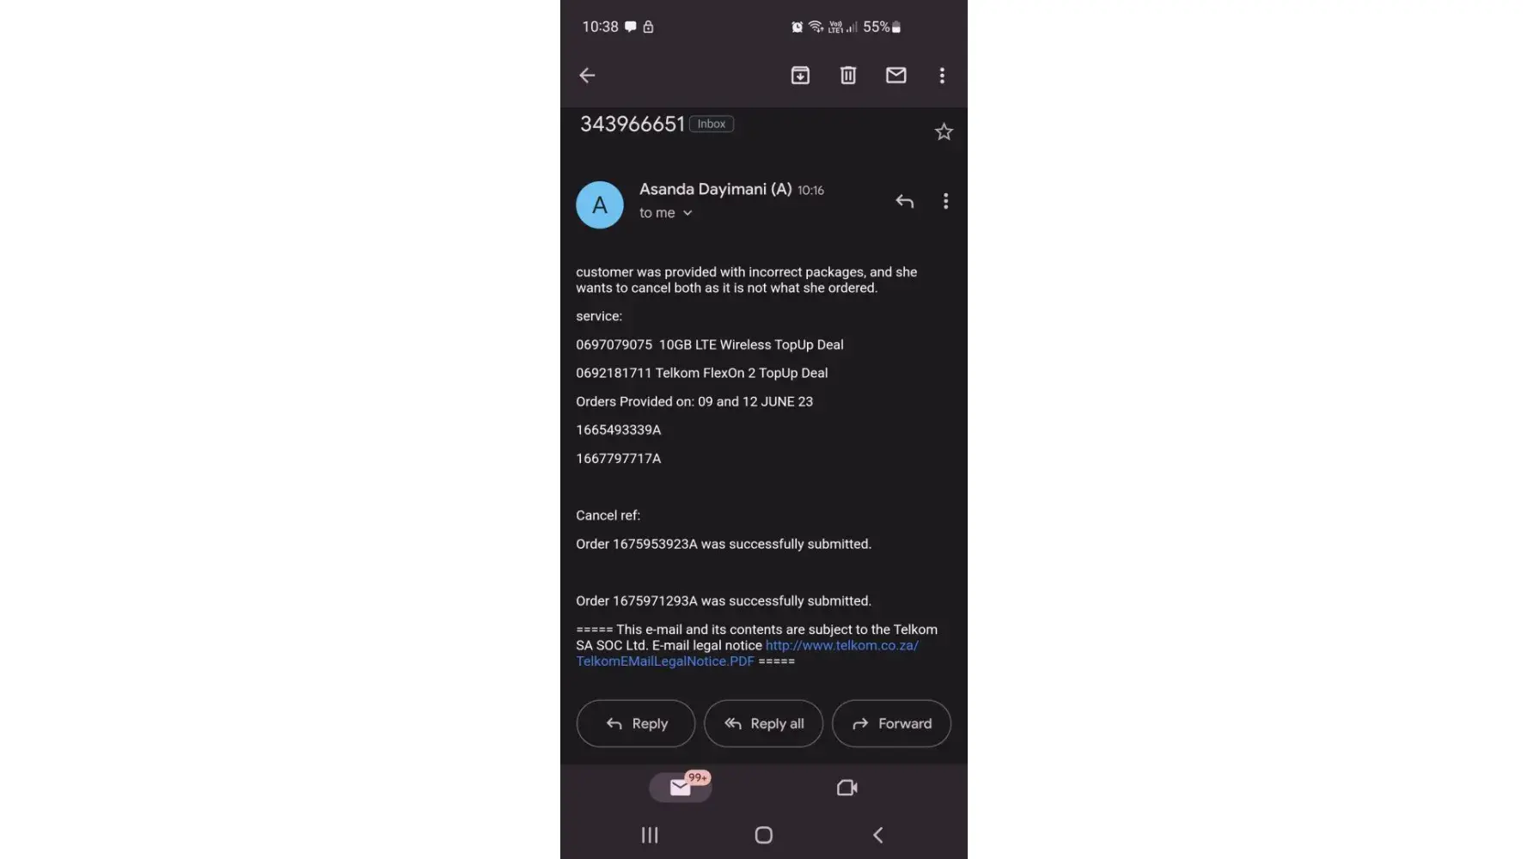Archive this email with the archive icon

click(x=800, y=76)
